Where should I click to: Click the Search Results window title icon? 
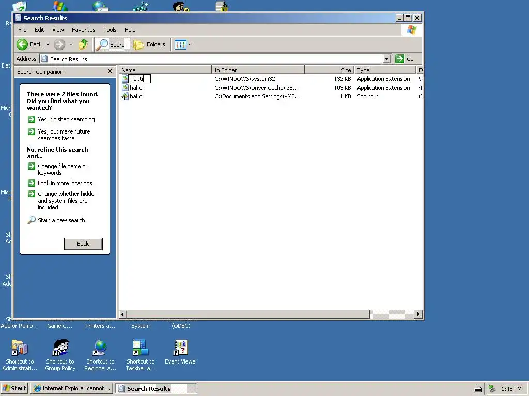click(18, 18)
